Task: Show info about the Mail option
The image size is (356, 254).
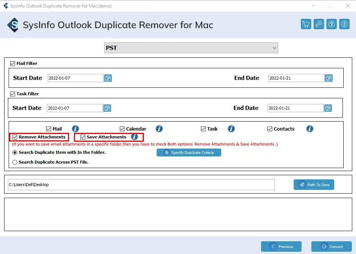Action: point(75,129)
